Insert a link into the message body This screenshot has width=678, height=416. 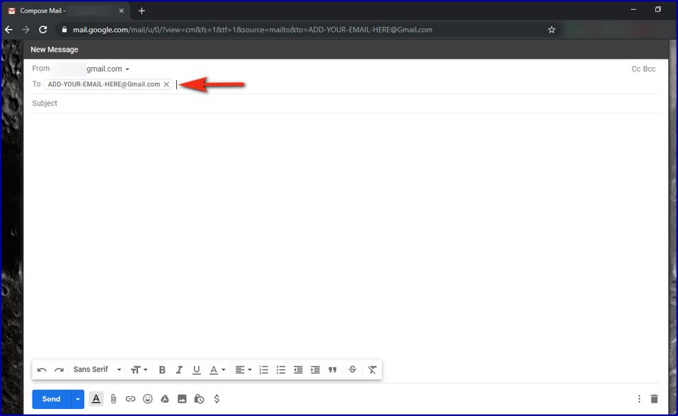coord(130,398)
